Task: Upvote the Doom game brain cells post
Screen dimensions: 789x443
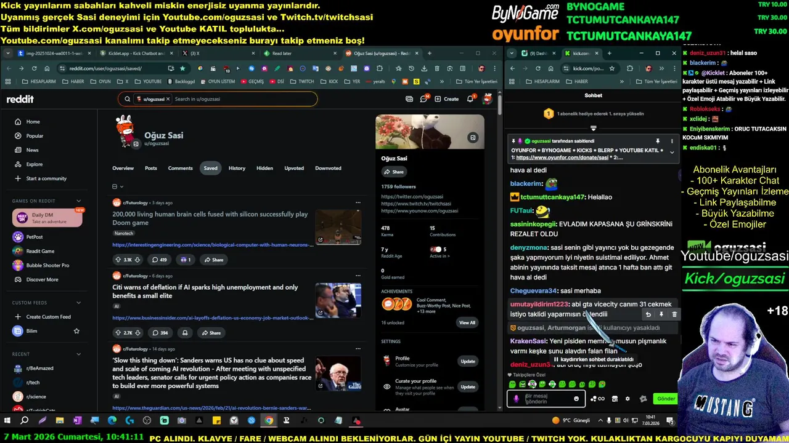Action: click(118, 260)
